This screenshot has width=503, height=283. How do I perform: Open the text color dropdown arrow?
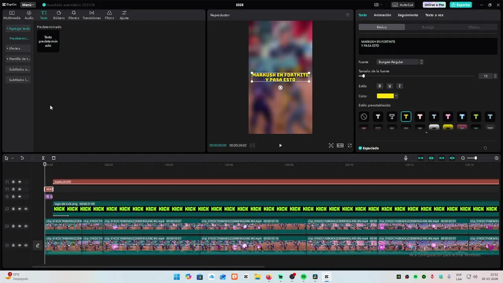[396, 96]
